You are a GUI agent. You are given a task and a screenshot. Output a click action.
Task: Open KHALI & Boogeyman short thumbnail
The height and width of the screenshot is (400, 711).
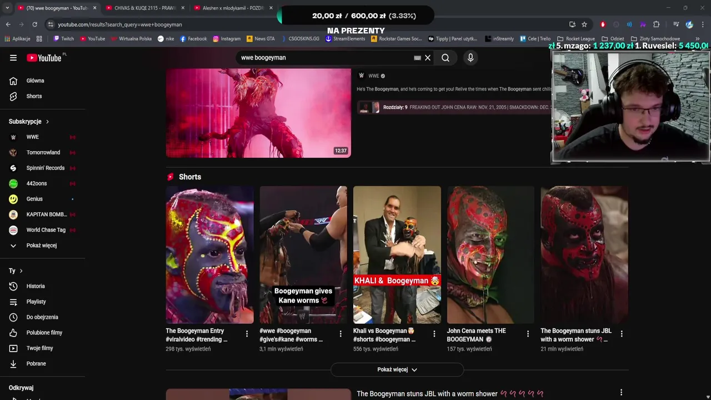tap(397, 255)
